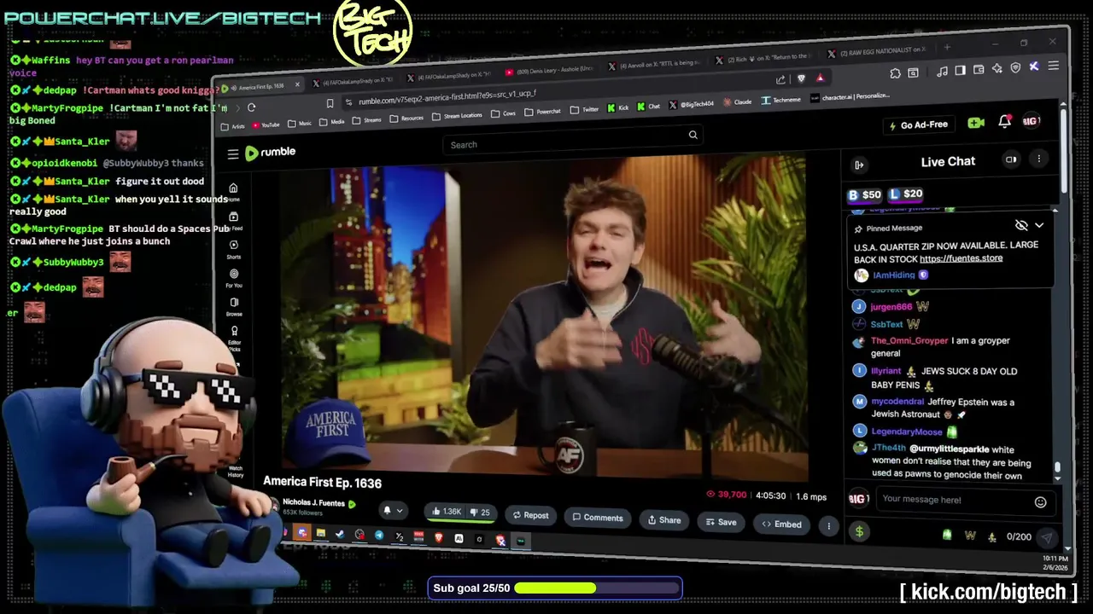Open Browse in Rumble sidebar
The image size is (1093, 614).
coord(234,307)
